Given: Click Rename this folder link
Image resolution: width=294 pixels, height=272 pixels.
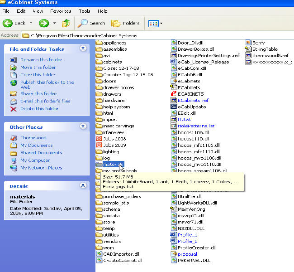Looking at the screenshot, I should tap(41, 59).
